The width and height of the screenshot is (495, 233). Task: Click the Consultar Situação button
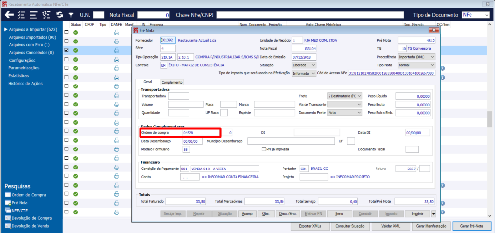(350, 226)
